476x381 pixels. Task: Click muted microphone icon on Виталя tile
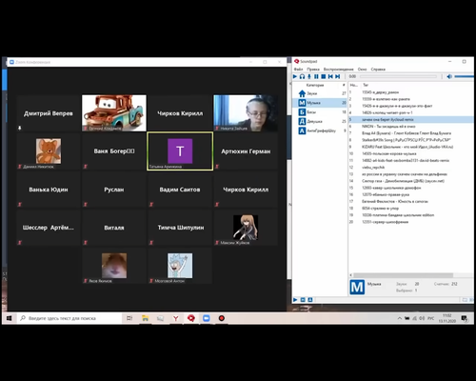click(86, 243)
